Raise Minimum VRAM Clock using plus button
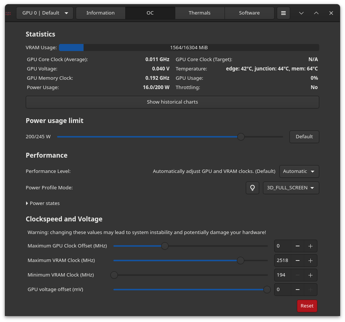 (310, 275)
